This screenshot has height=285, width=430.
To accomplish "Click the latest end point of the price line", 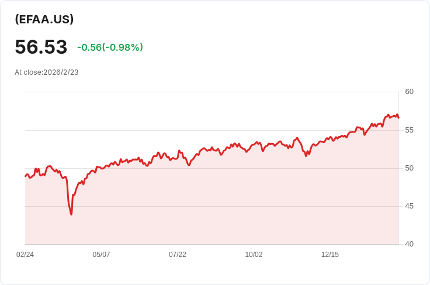I will point(398,118).
